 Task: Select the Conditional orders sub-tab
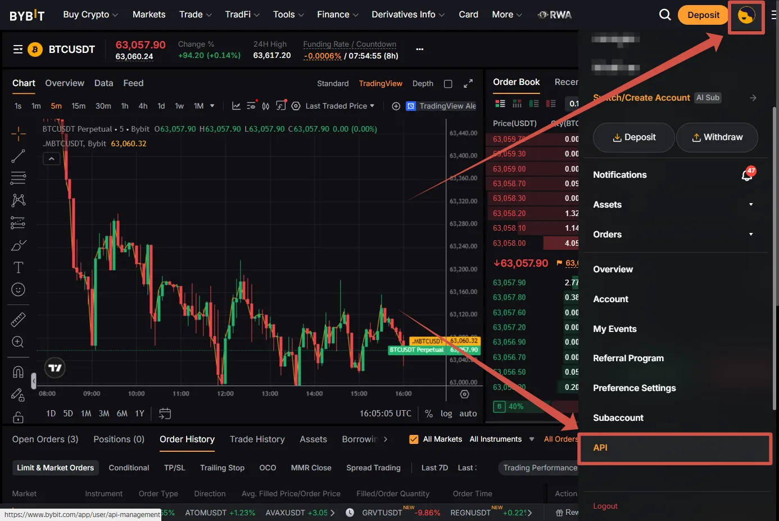click(129, 468)
